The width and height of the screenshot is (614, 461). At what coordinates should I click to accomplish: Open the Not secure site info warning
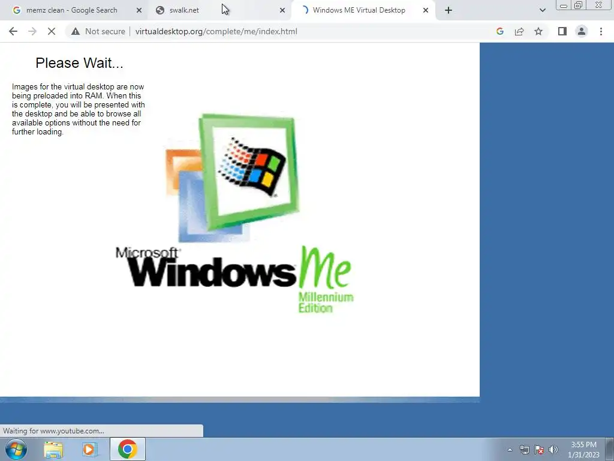click(x=98, y=31)
